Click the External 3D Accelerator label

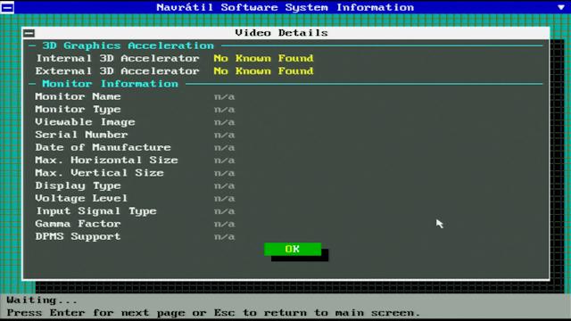click(117, 71)
